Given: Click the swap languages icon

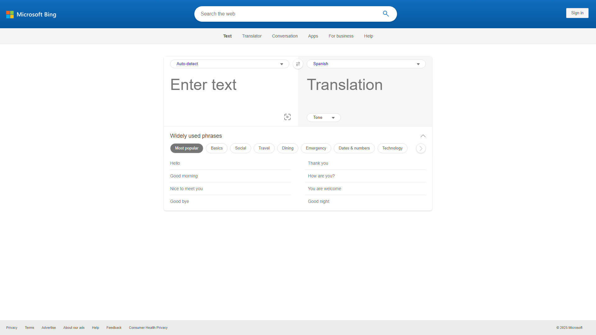Looking at the screenshot, I should (x=298, y=64).
